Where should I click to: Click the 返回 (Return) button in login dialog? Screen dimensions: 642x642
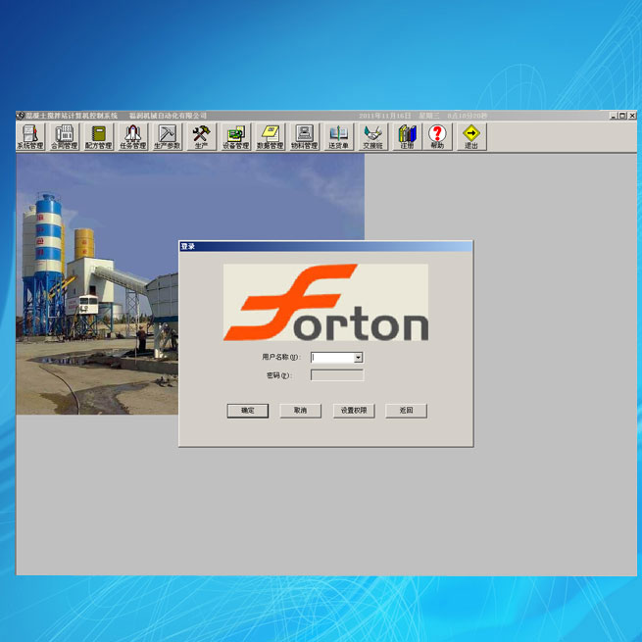pyautogui.click(x=406, y=411)
